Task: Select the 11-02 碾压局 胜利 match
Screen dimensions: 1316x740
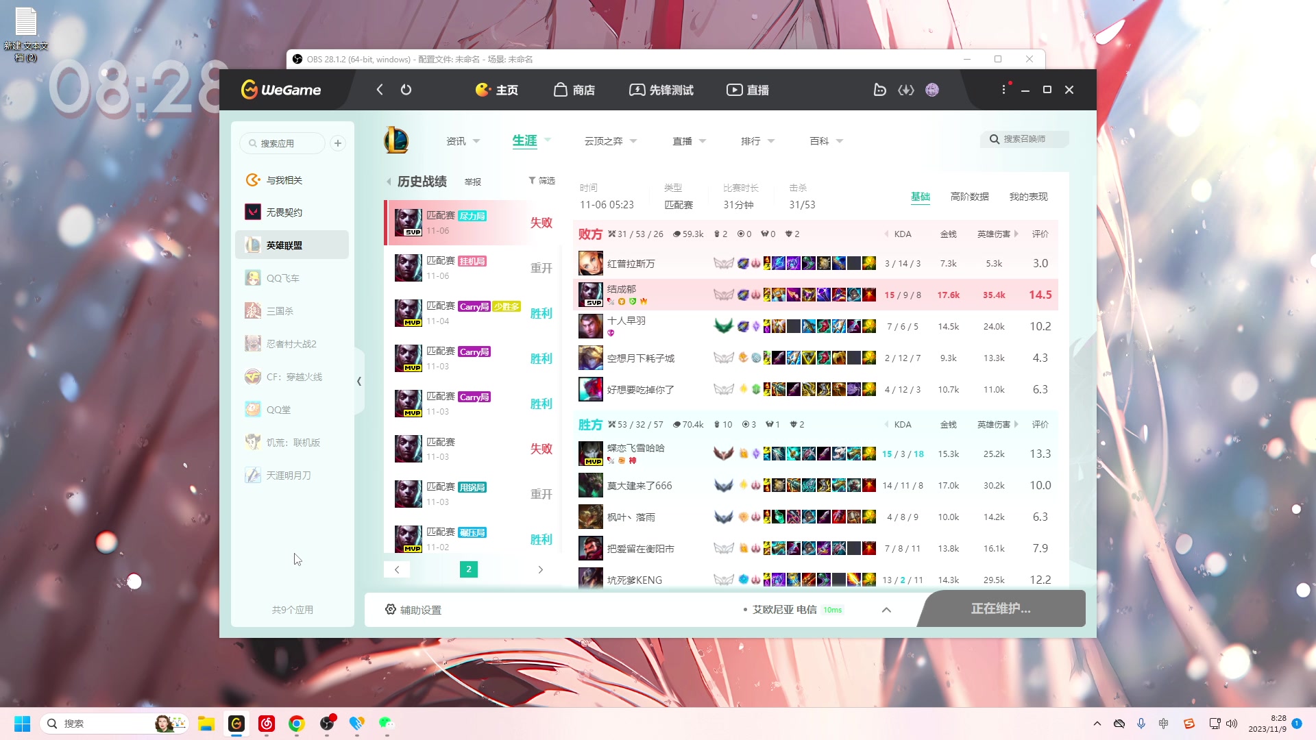Action: click(x=473, y=539)
